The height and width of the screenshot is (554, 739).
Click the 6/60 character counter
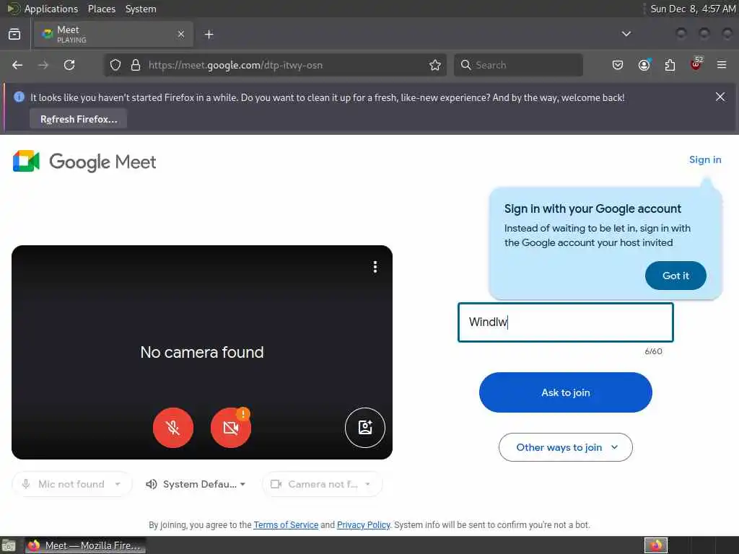(653, 351)
